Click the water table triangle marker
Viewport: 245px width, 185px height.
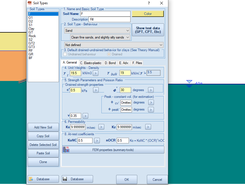click(189, 82)
